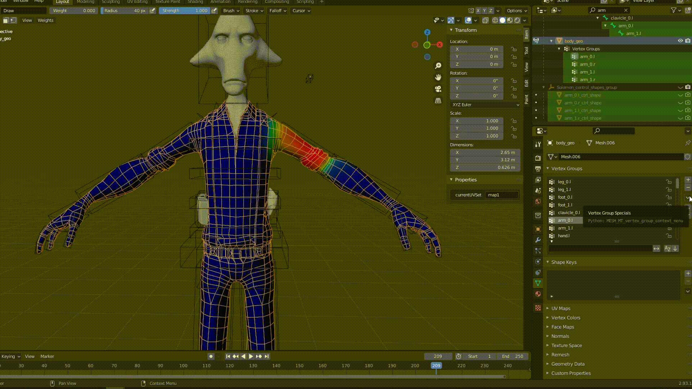
Task: Toggle Y axis mirror symmetry
Action: pyautogui.click(x=484, y=10)
